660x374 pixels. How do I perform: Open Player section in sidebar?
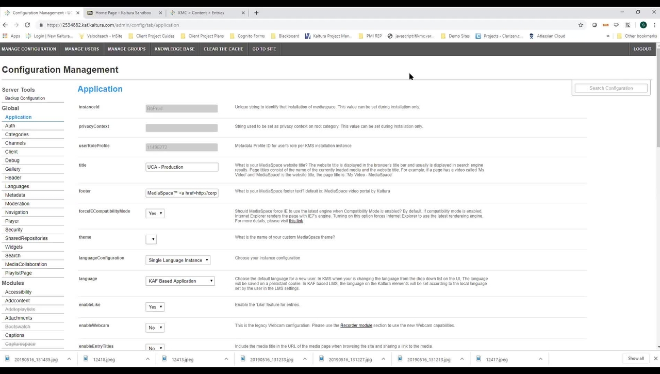pos(12,221)
